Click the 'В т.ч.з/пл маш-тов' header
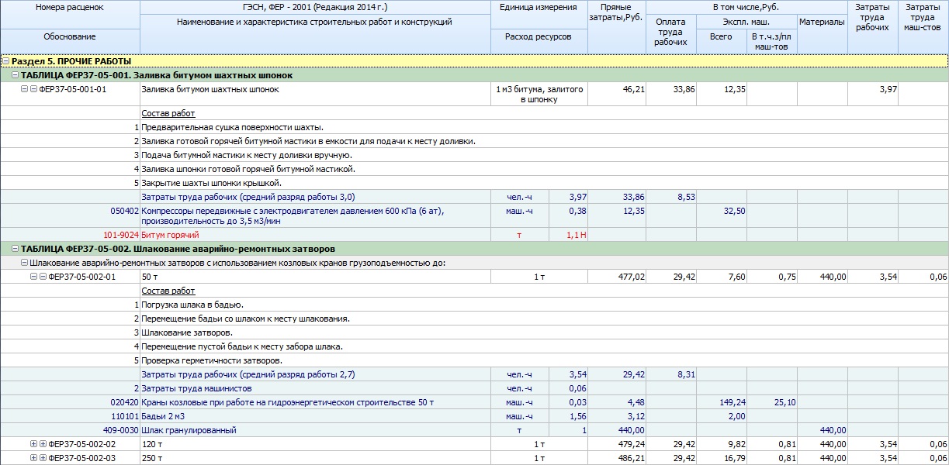Screen dimensions: 949x465 [x=771, y=41]
